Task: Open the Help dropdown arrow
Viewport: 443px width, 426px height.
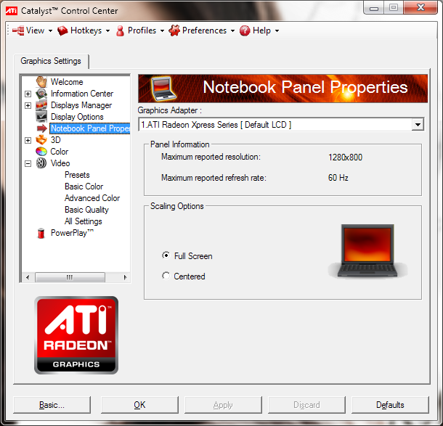Action: 277,30
